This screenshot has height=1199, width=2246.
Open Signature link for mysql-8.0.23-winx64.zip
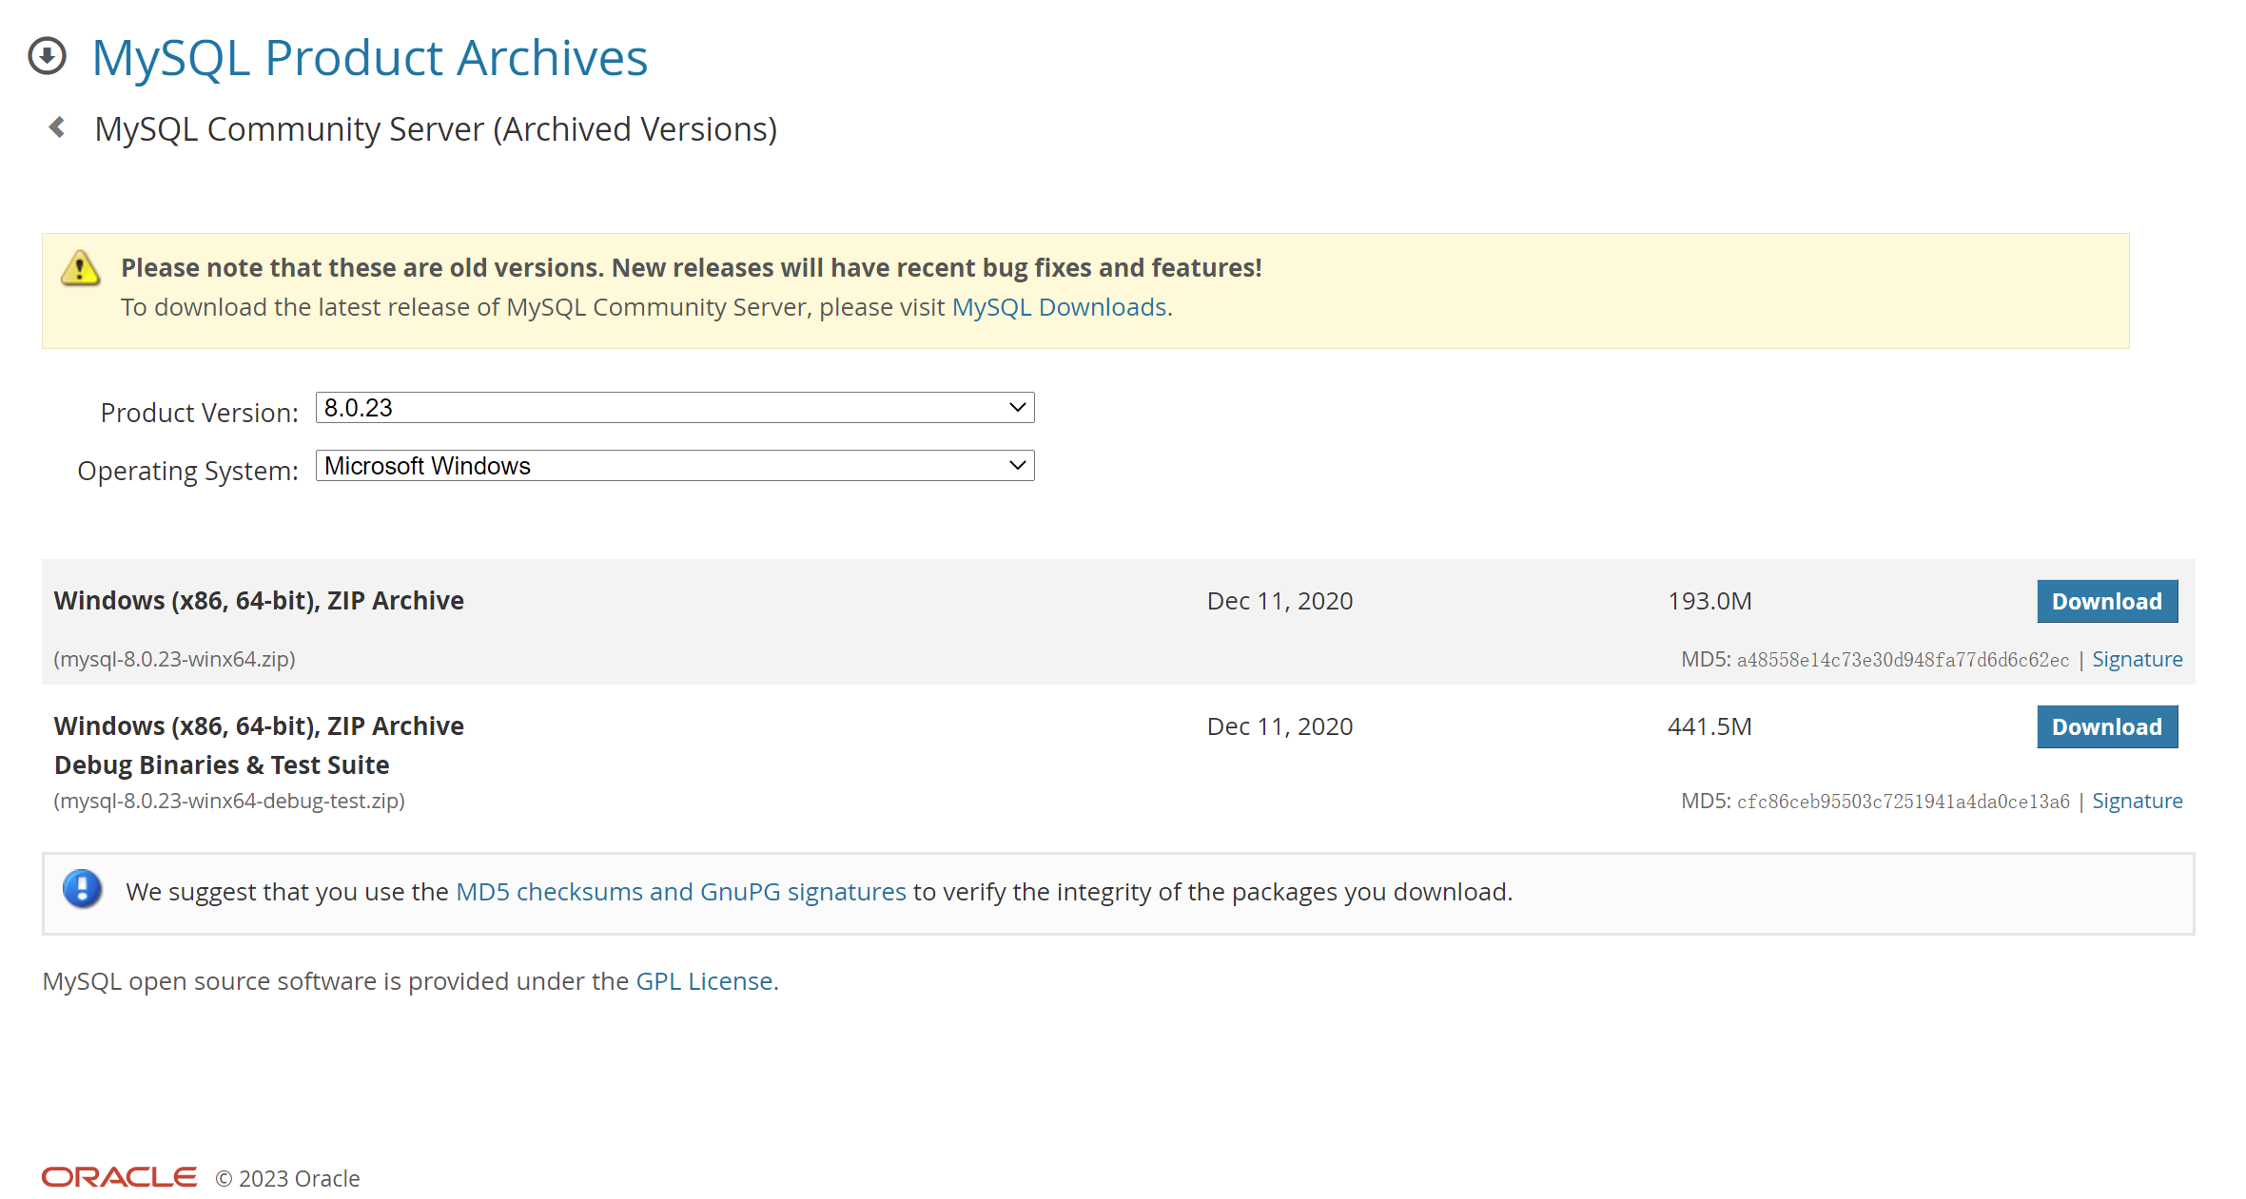coord(2137,660)
